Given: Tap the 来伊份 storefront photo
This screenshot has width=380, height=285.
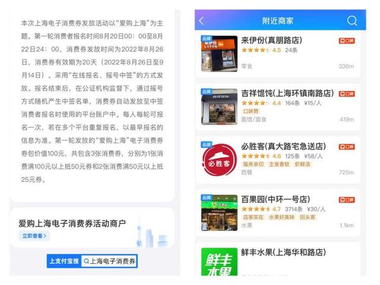Looking at the screenshot, I should (219, 53).
